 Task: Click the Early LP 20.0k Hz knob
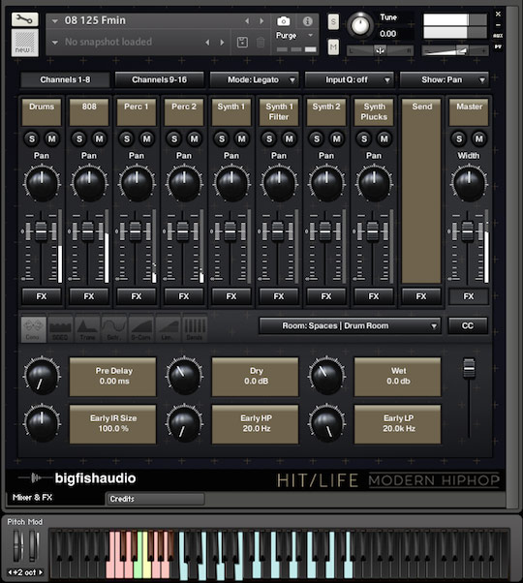click(x=326, y=423)
